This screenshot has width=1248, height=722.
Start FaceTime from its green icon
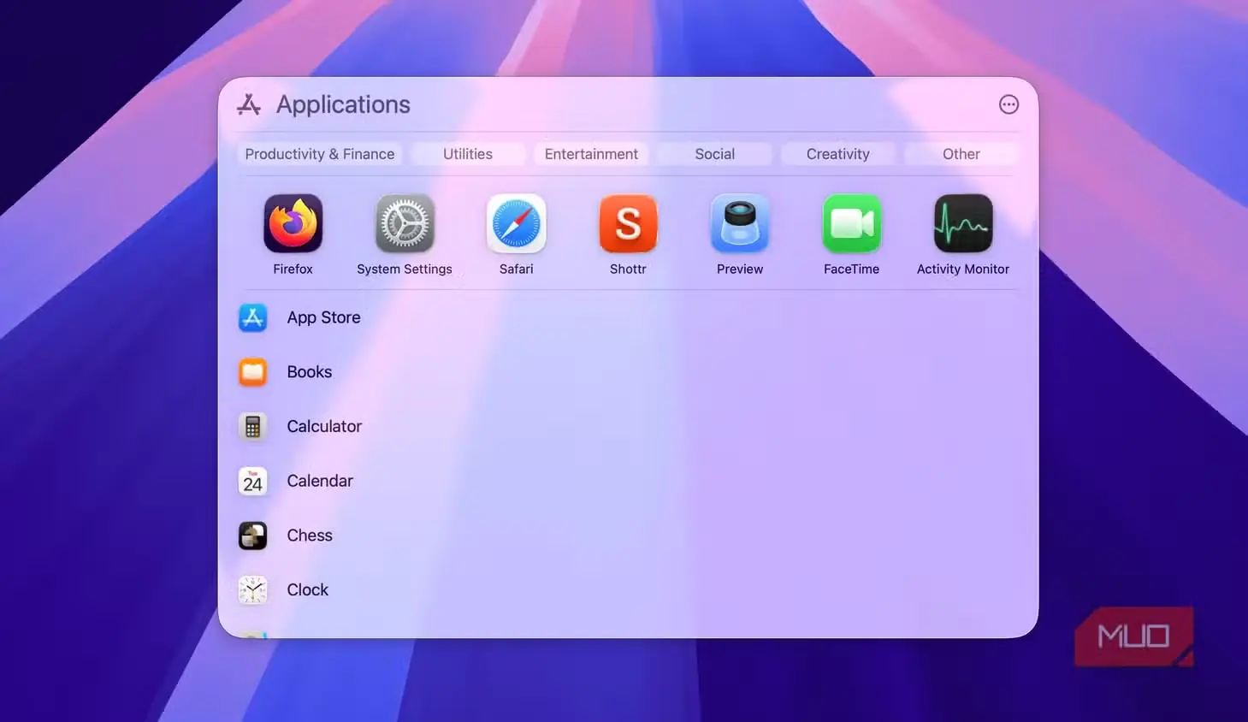pos(852,223)
